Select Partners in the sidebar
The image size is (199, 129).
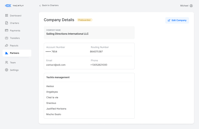click(x=17, y=53)
